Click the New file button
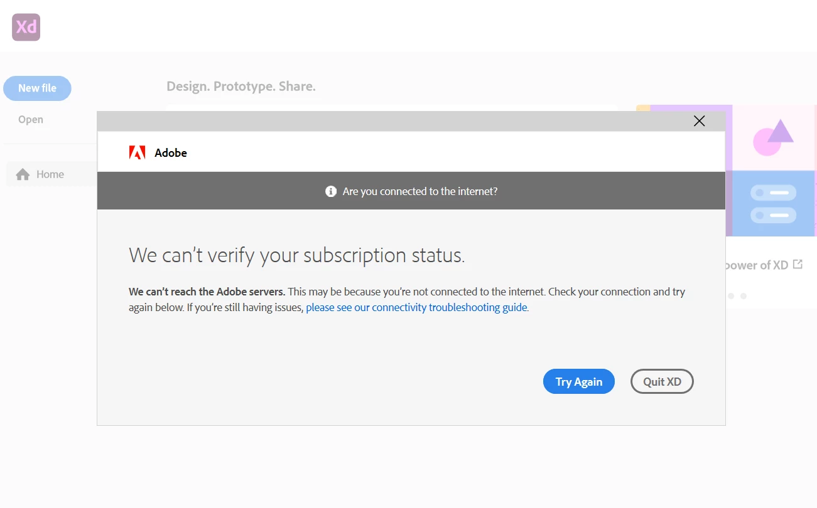 point(37,88)
